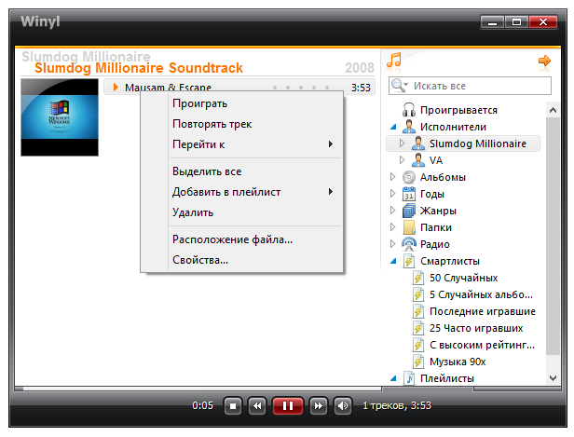This screenshot has height=437, width=574.
Task: Click the orange music notes icon
Action: 394,61
